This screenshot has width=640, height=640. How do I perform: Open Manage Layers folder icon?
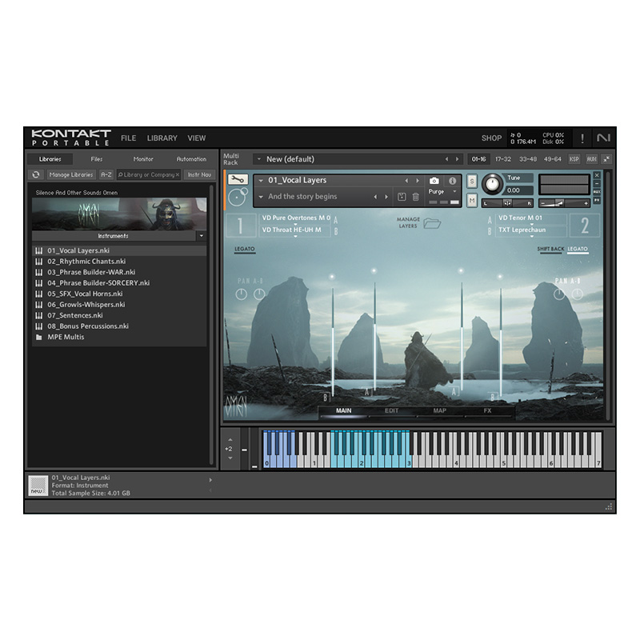point(432,223)
